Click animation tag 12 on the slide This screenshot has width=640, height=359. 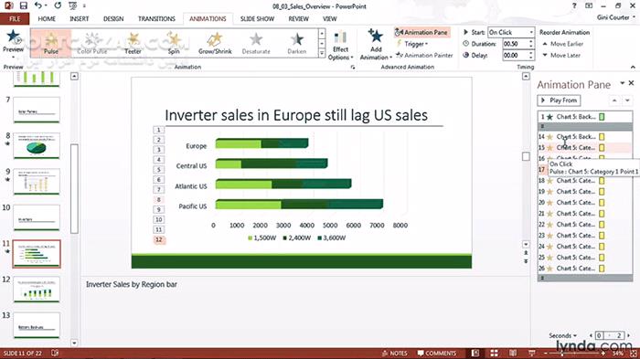159,240
